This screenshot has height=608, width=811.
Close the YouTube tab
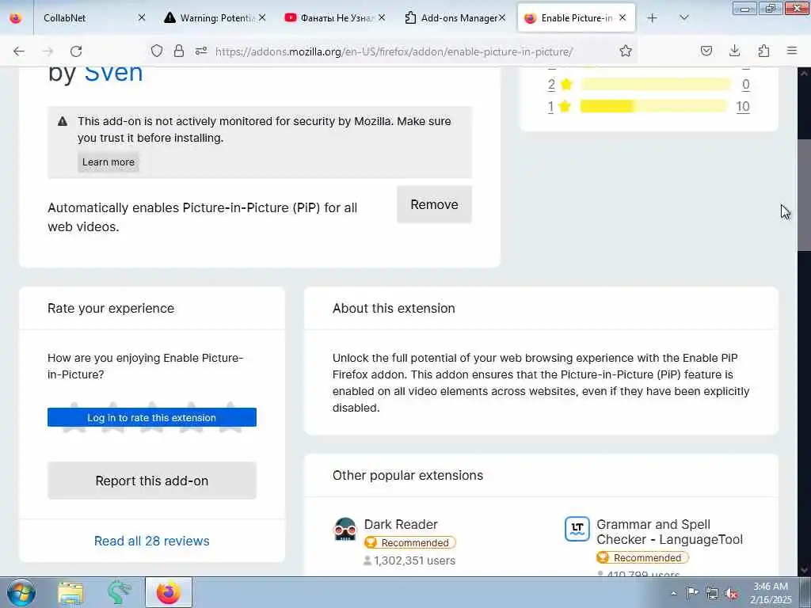(382, 17)
